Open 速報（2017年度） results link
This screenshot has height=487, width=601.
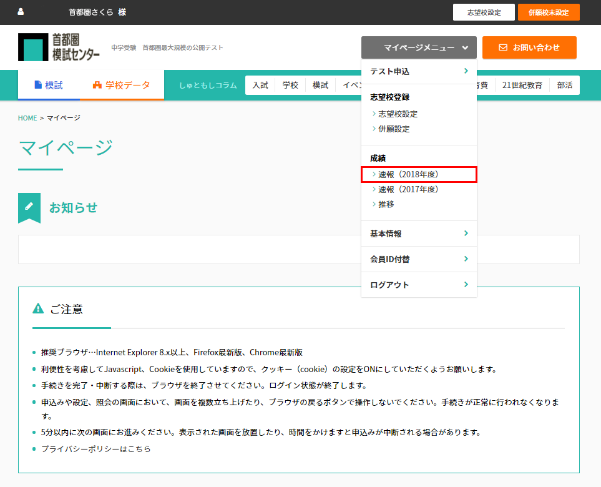coord(408,189)
